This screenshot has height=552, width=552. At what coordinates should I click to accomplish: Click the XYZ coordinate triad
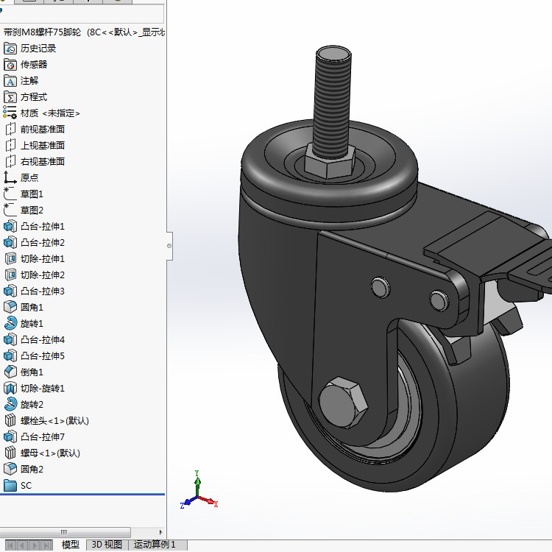tap(199, 491)
